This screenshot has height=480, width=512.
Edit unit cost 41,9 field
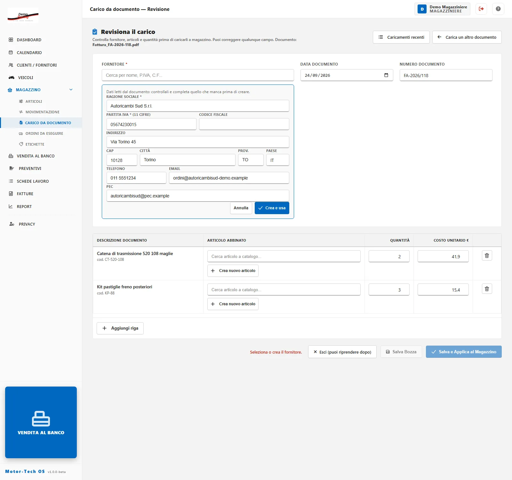(x=443, y=256)
